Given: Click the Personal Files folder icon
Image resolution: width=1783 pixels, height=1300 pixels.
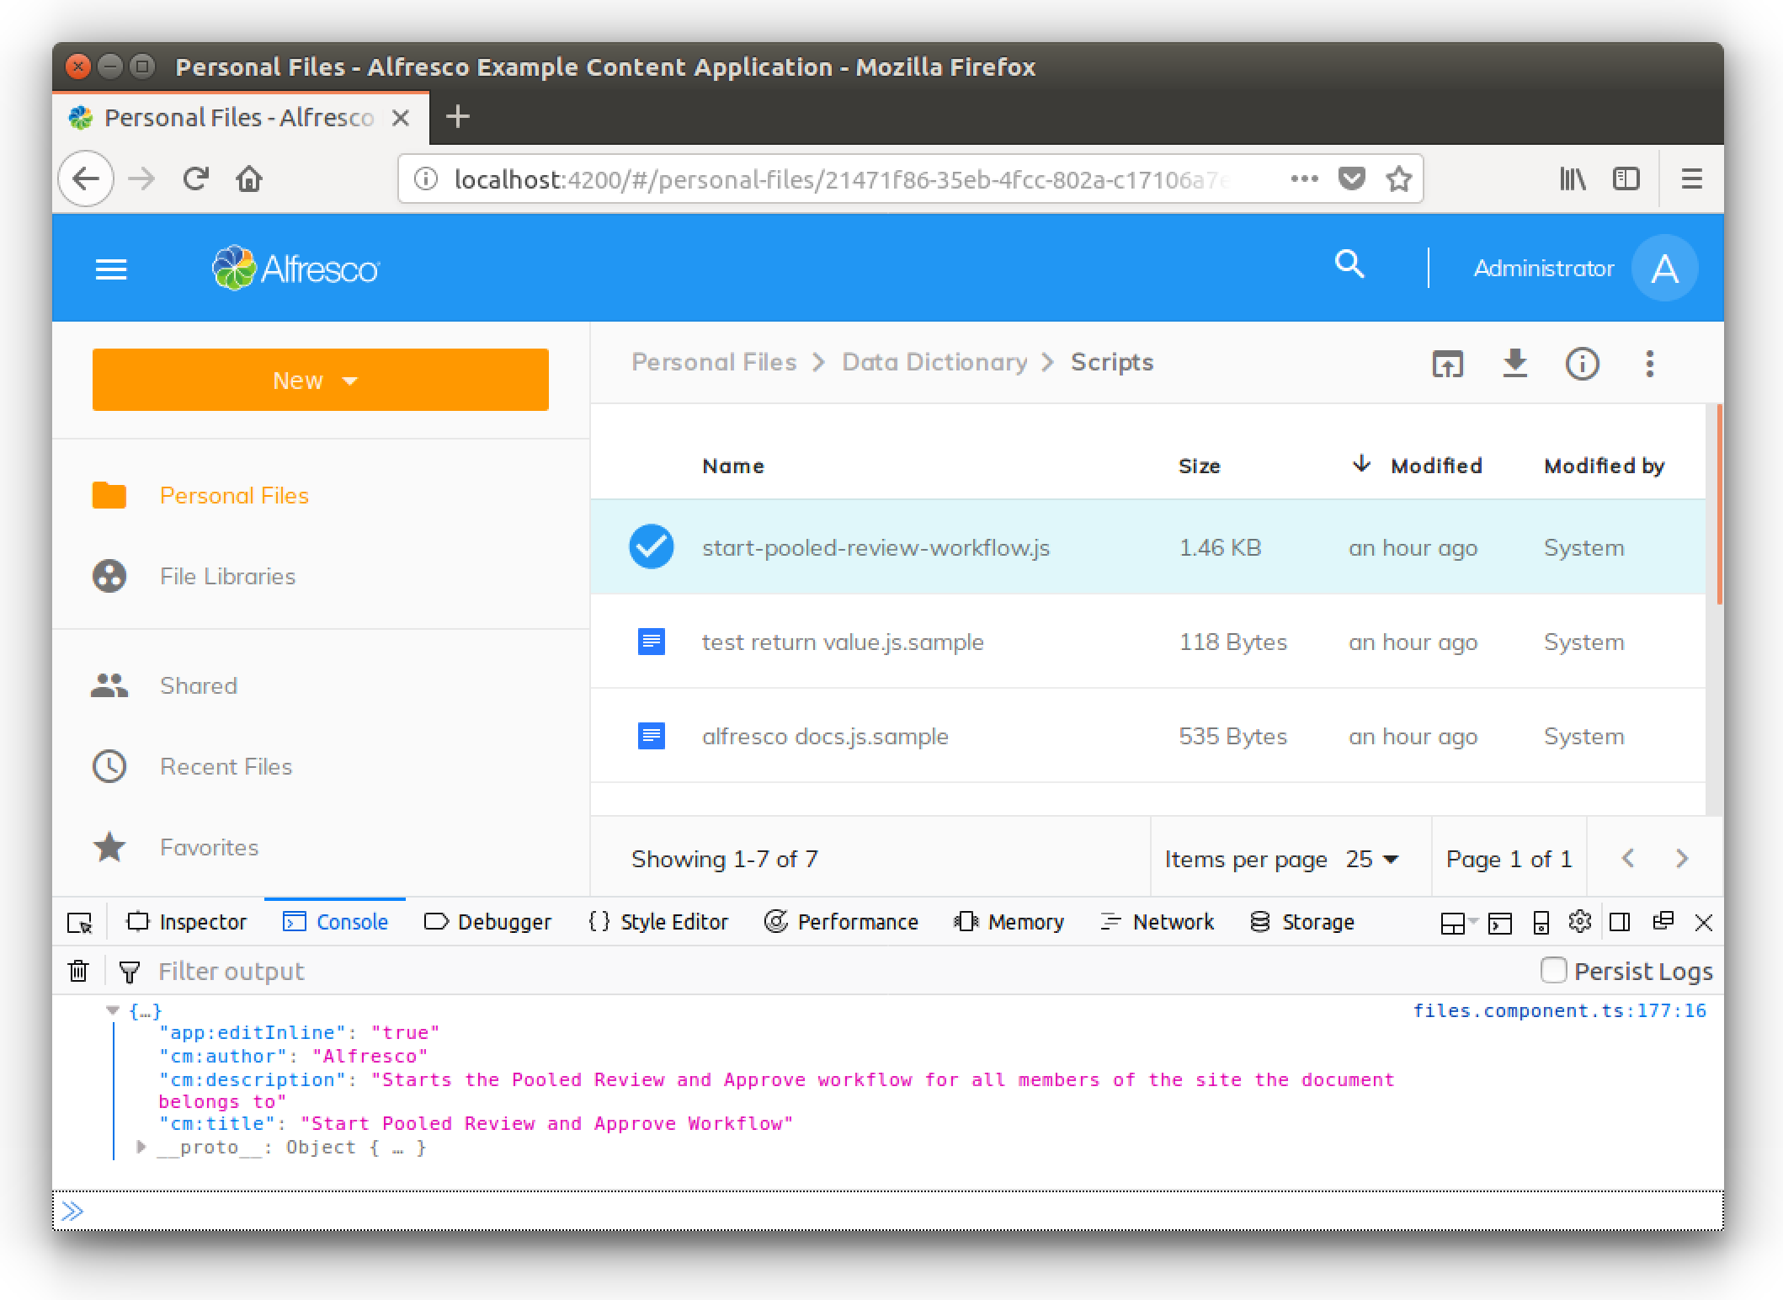Looking at the screenshot, I should point(109,495).
